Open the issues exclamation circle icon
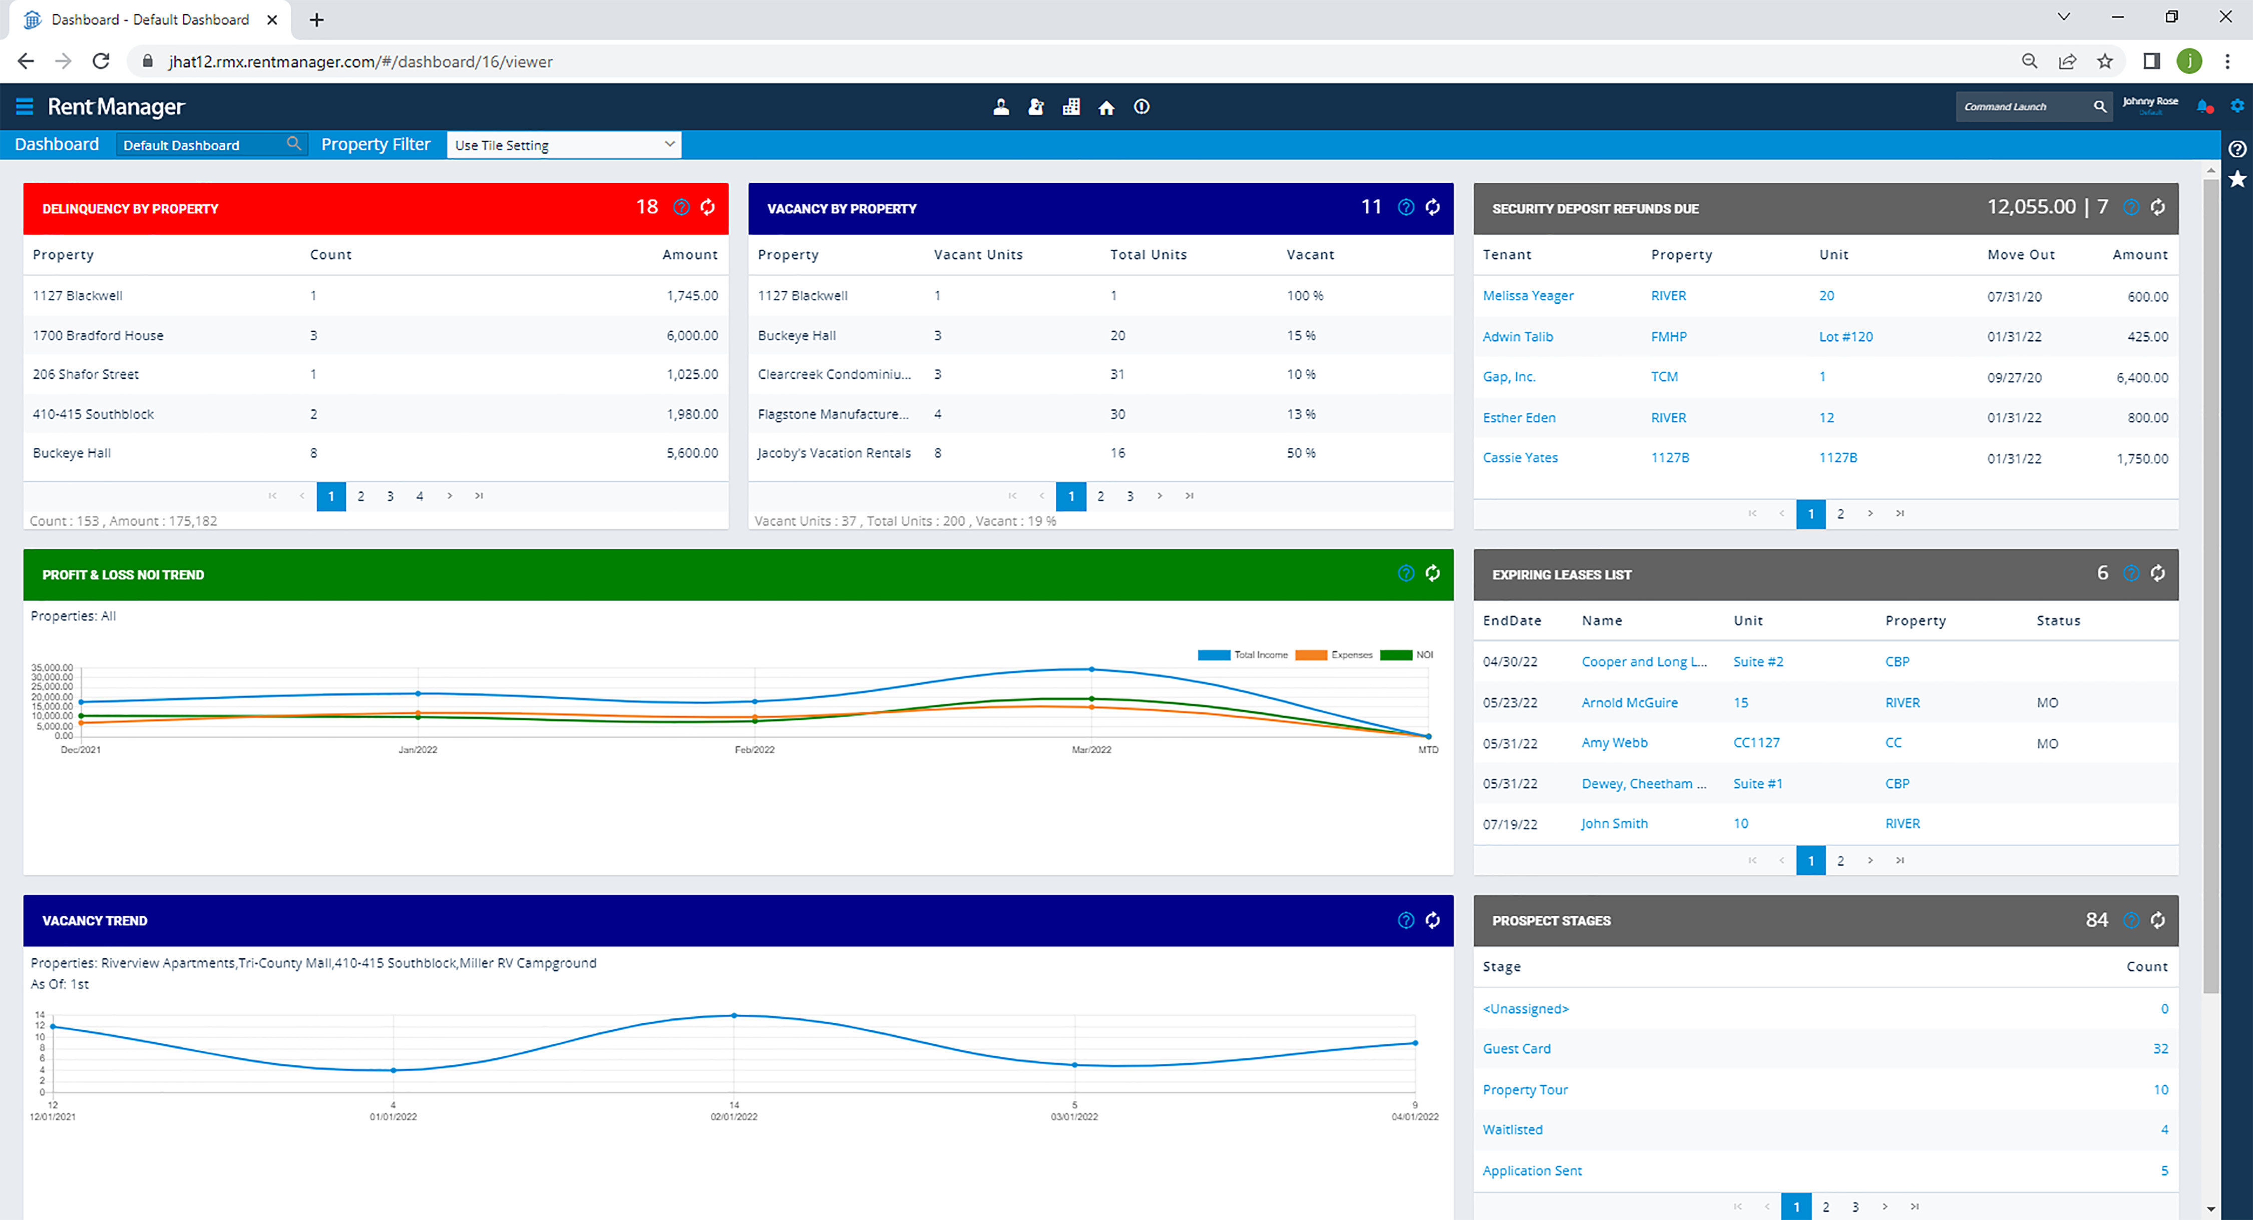This screenshot has width=2253, height=1220. (x=1142, y=107)
